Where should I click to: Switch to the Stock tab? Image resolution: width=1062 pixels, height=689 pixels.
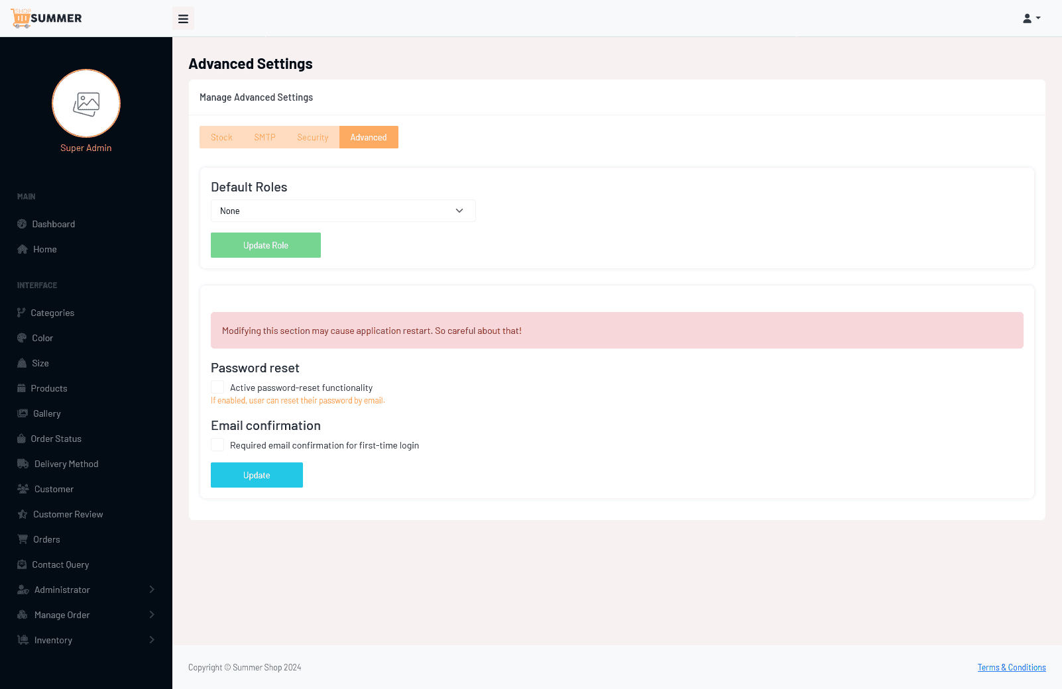221,137
